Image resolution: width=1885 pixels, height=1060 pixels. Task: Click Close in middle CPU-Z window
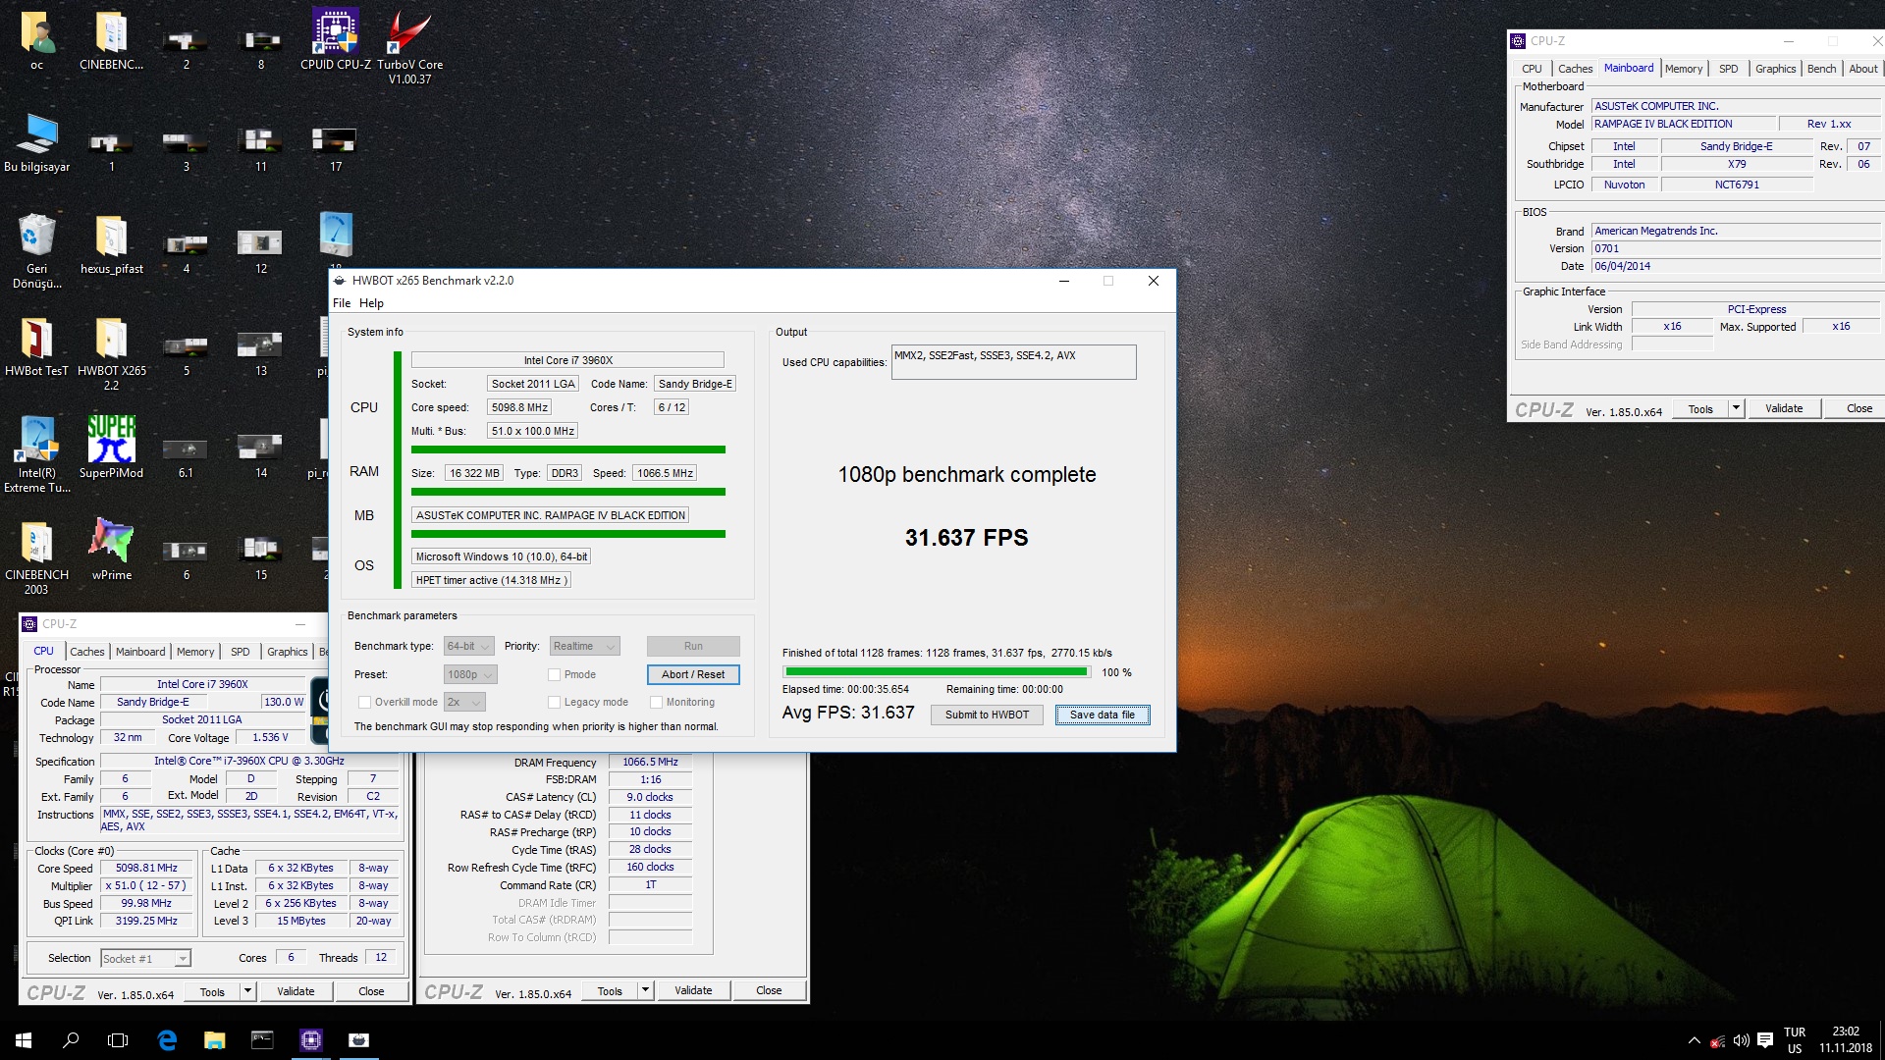769,990
